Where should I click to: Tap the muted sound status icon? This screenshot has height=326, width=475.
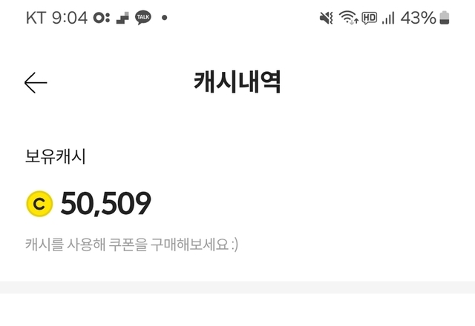[326, 18]
